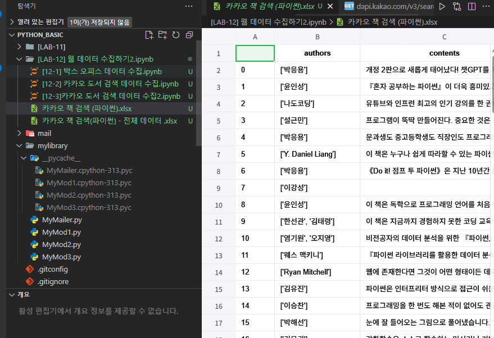Click New File icon in PYTHON_BASIC header
The width and height of the screenshot is (494, 338).
(x=149, y=35)
